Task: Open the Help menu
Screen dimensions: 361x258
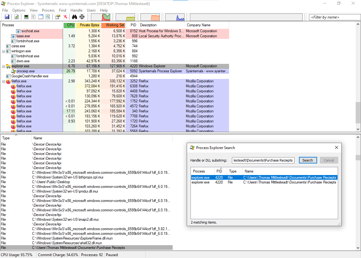Action: coord(104,10)
